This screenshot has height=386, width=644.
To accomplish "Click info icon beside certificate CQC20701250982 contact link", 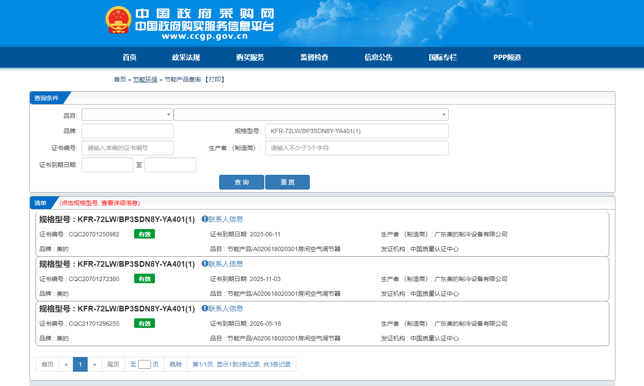I will click(x=204, y=219).
